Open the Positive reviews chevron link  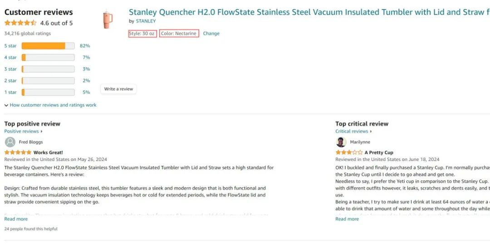tap(23, 131)
